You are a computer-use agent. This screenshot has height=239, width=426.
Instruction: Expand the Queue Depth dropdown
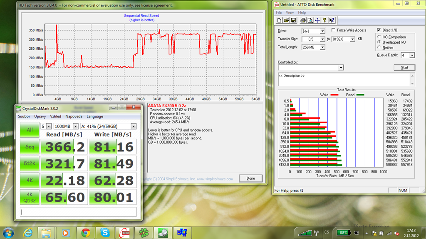coord(411,55)
